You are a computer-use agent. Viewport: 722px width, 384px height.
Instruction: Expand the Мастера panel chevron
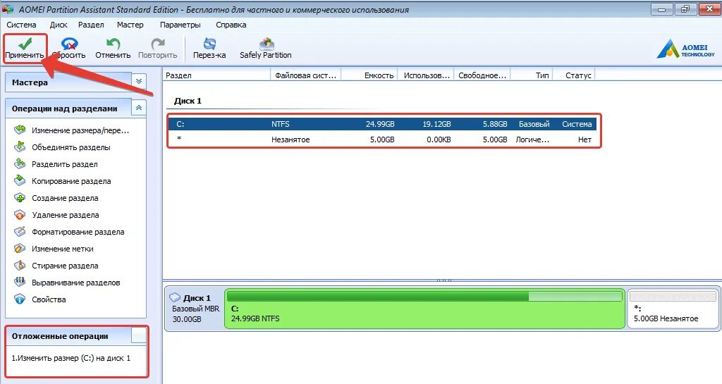pyautogui.click(x=139, y=82)
